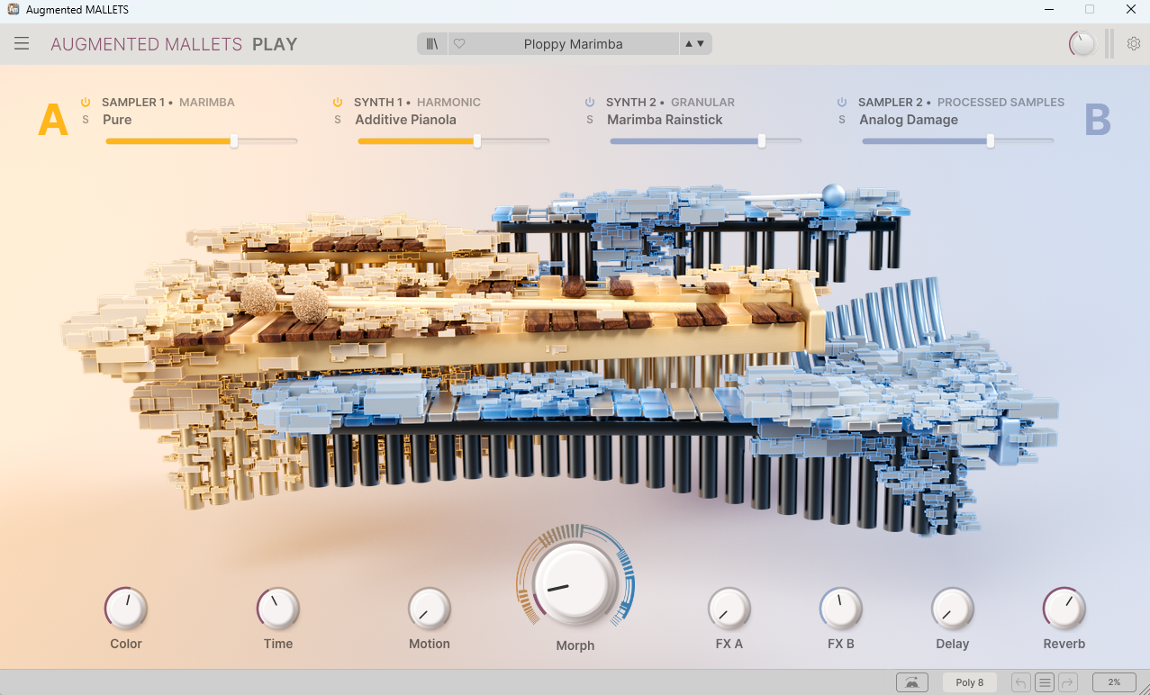The height and width of the screenshot is (695, 1150).
Task: Click the 2% CPU meter button
Action: [1114, 682]
